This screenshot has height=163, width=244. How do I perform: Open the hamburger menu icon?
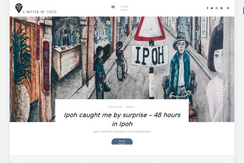[113, 7]
